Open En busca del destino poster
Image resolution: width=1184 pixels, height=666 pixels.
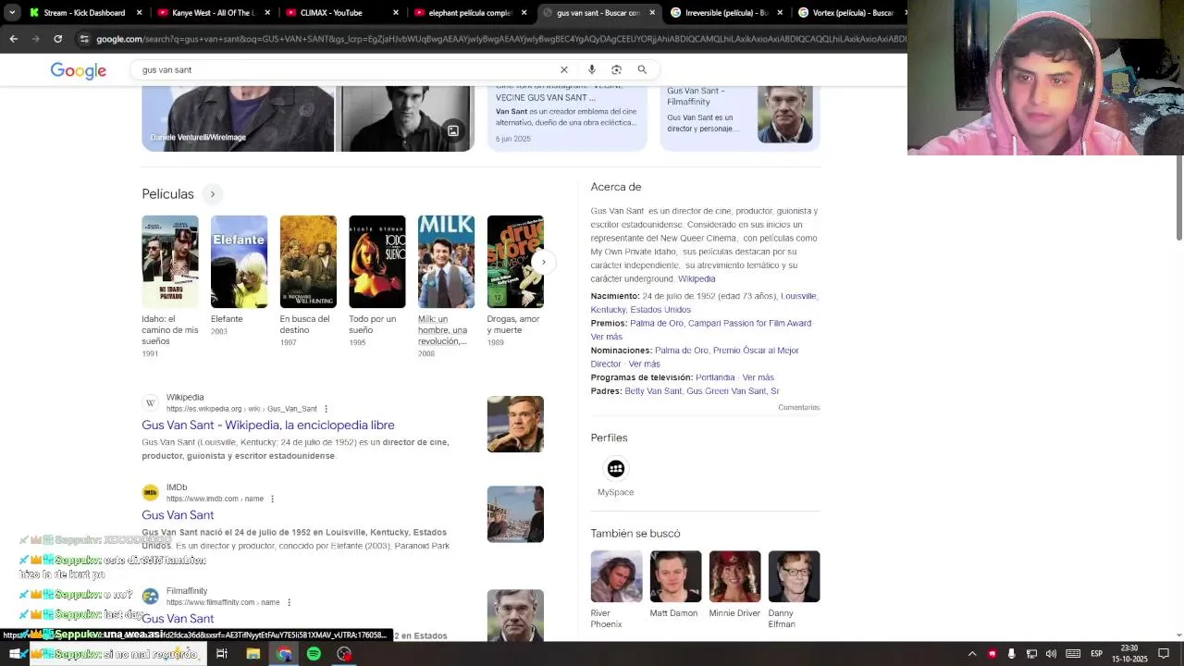coord(308,262)
